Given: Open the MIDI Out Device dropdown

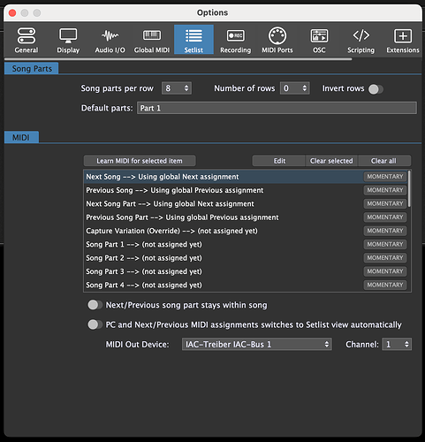Looking at the screenshot, I should [256, 344].
